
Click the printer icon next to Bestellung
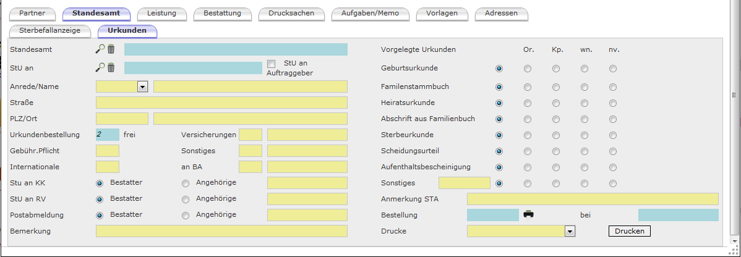pos(528,214)
